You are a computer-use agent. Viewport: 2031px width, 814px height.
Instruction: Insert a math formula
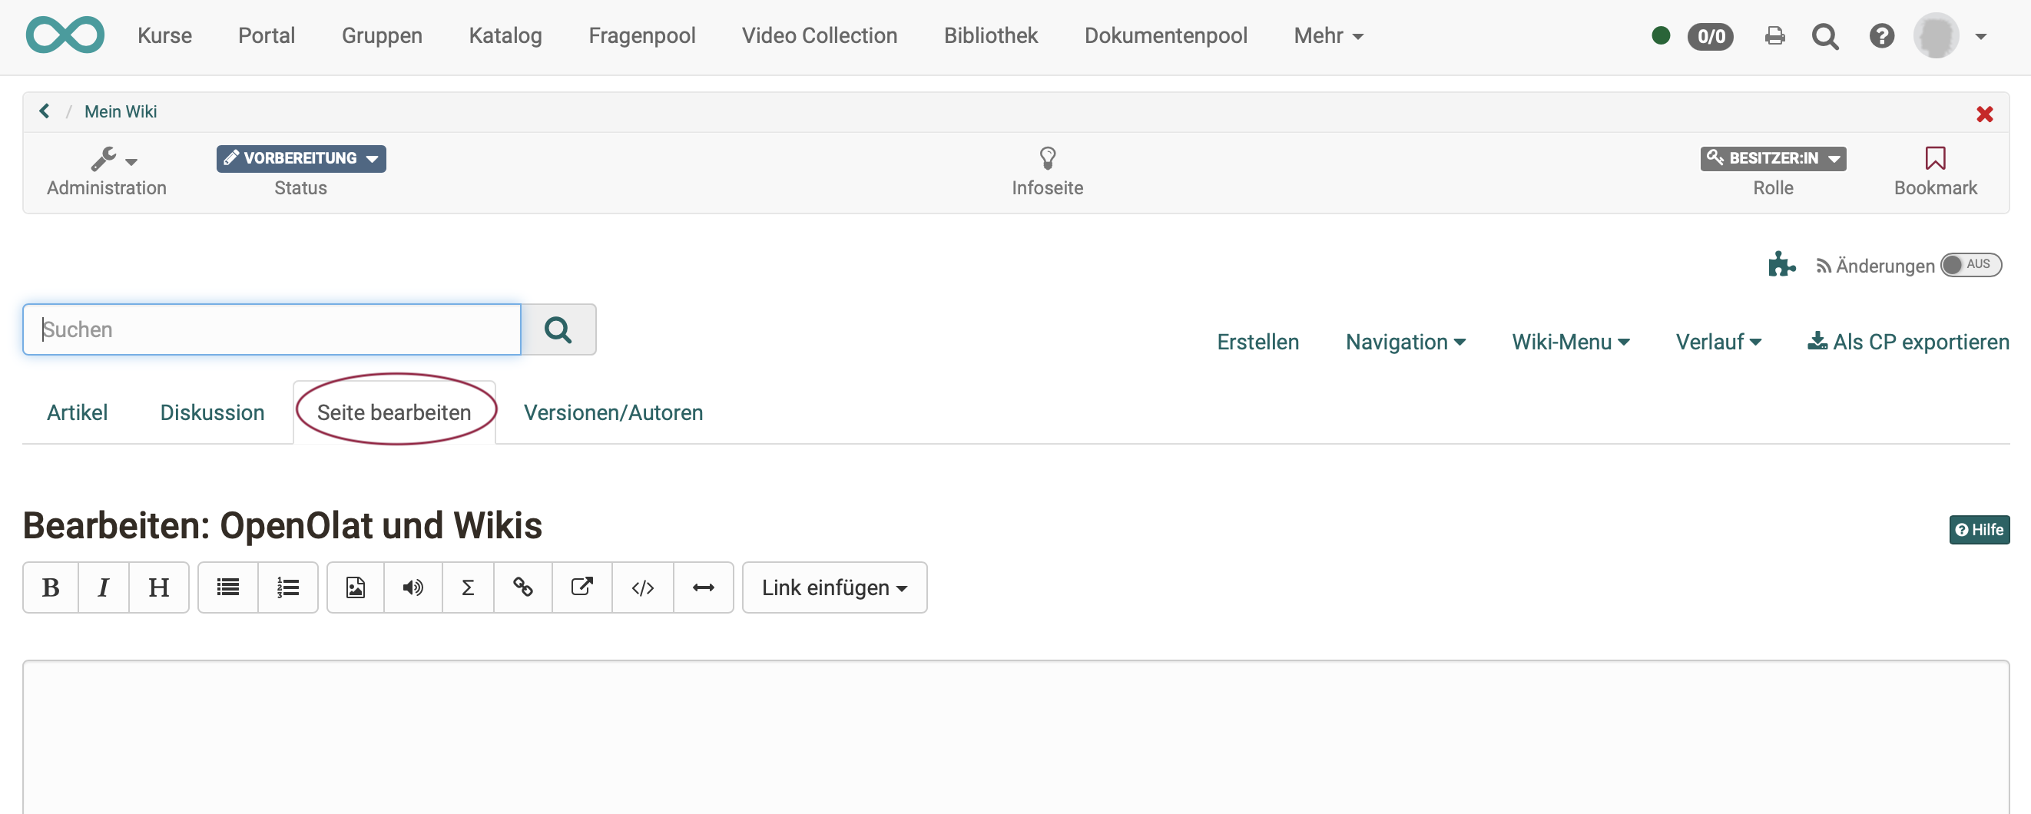[468, 587]
